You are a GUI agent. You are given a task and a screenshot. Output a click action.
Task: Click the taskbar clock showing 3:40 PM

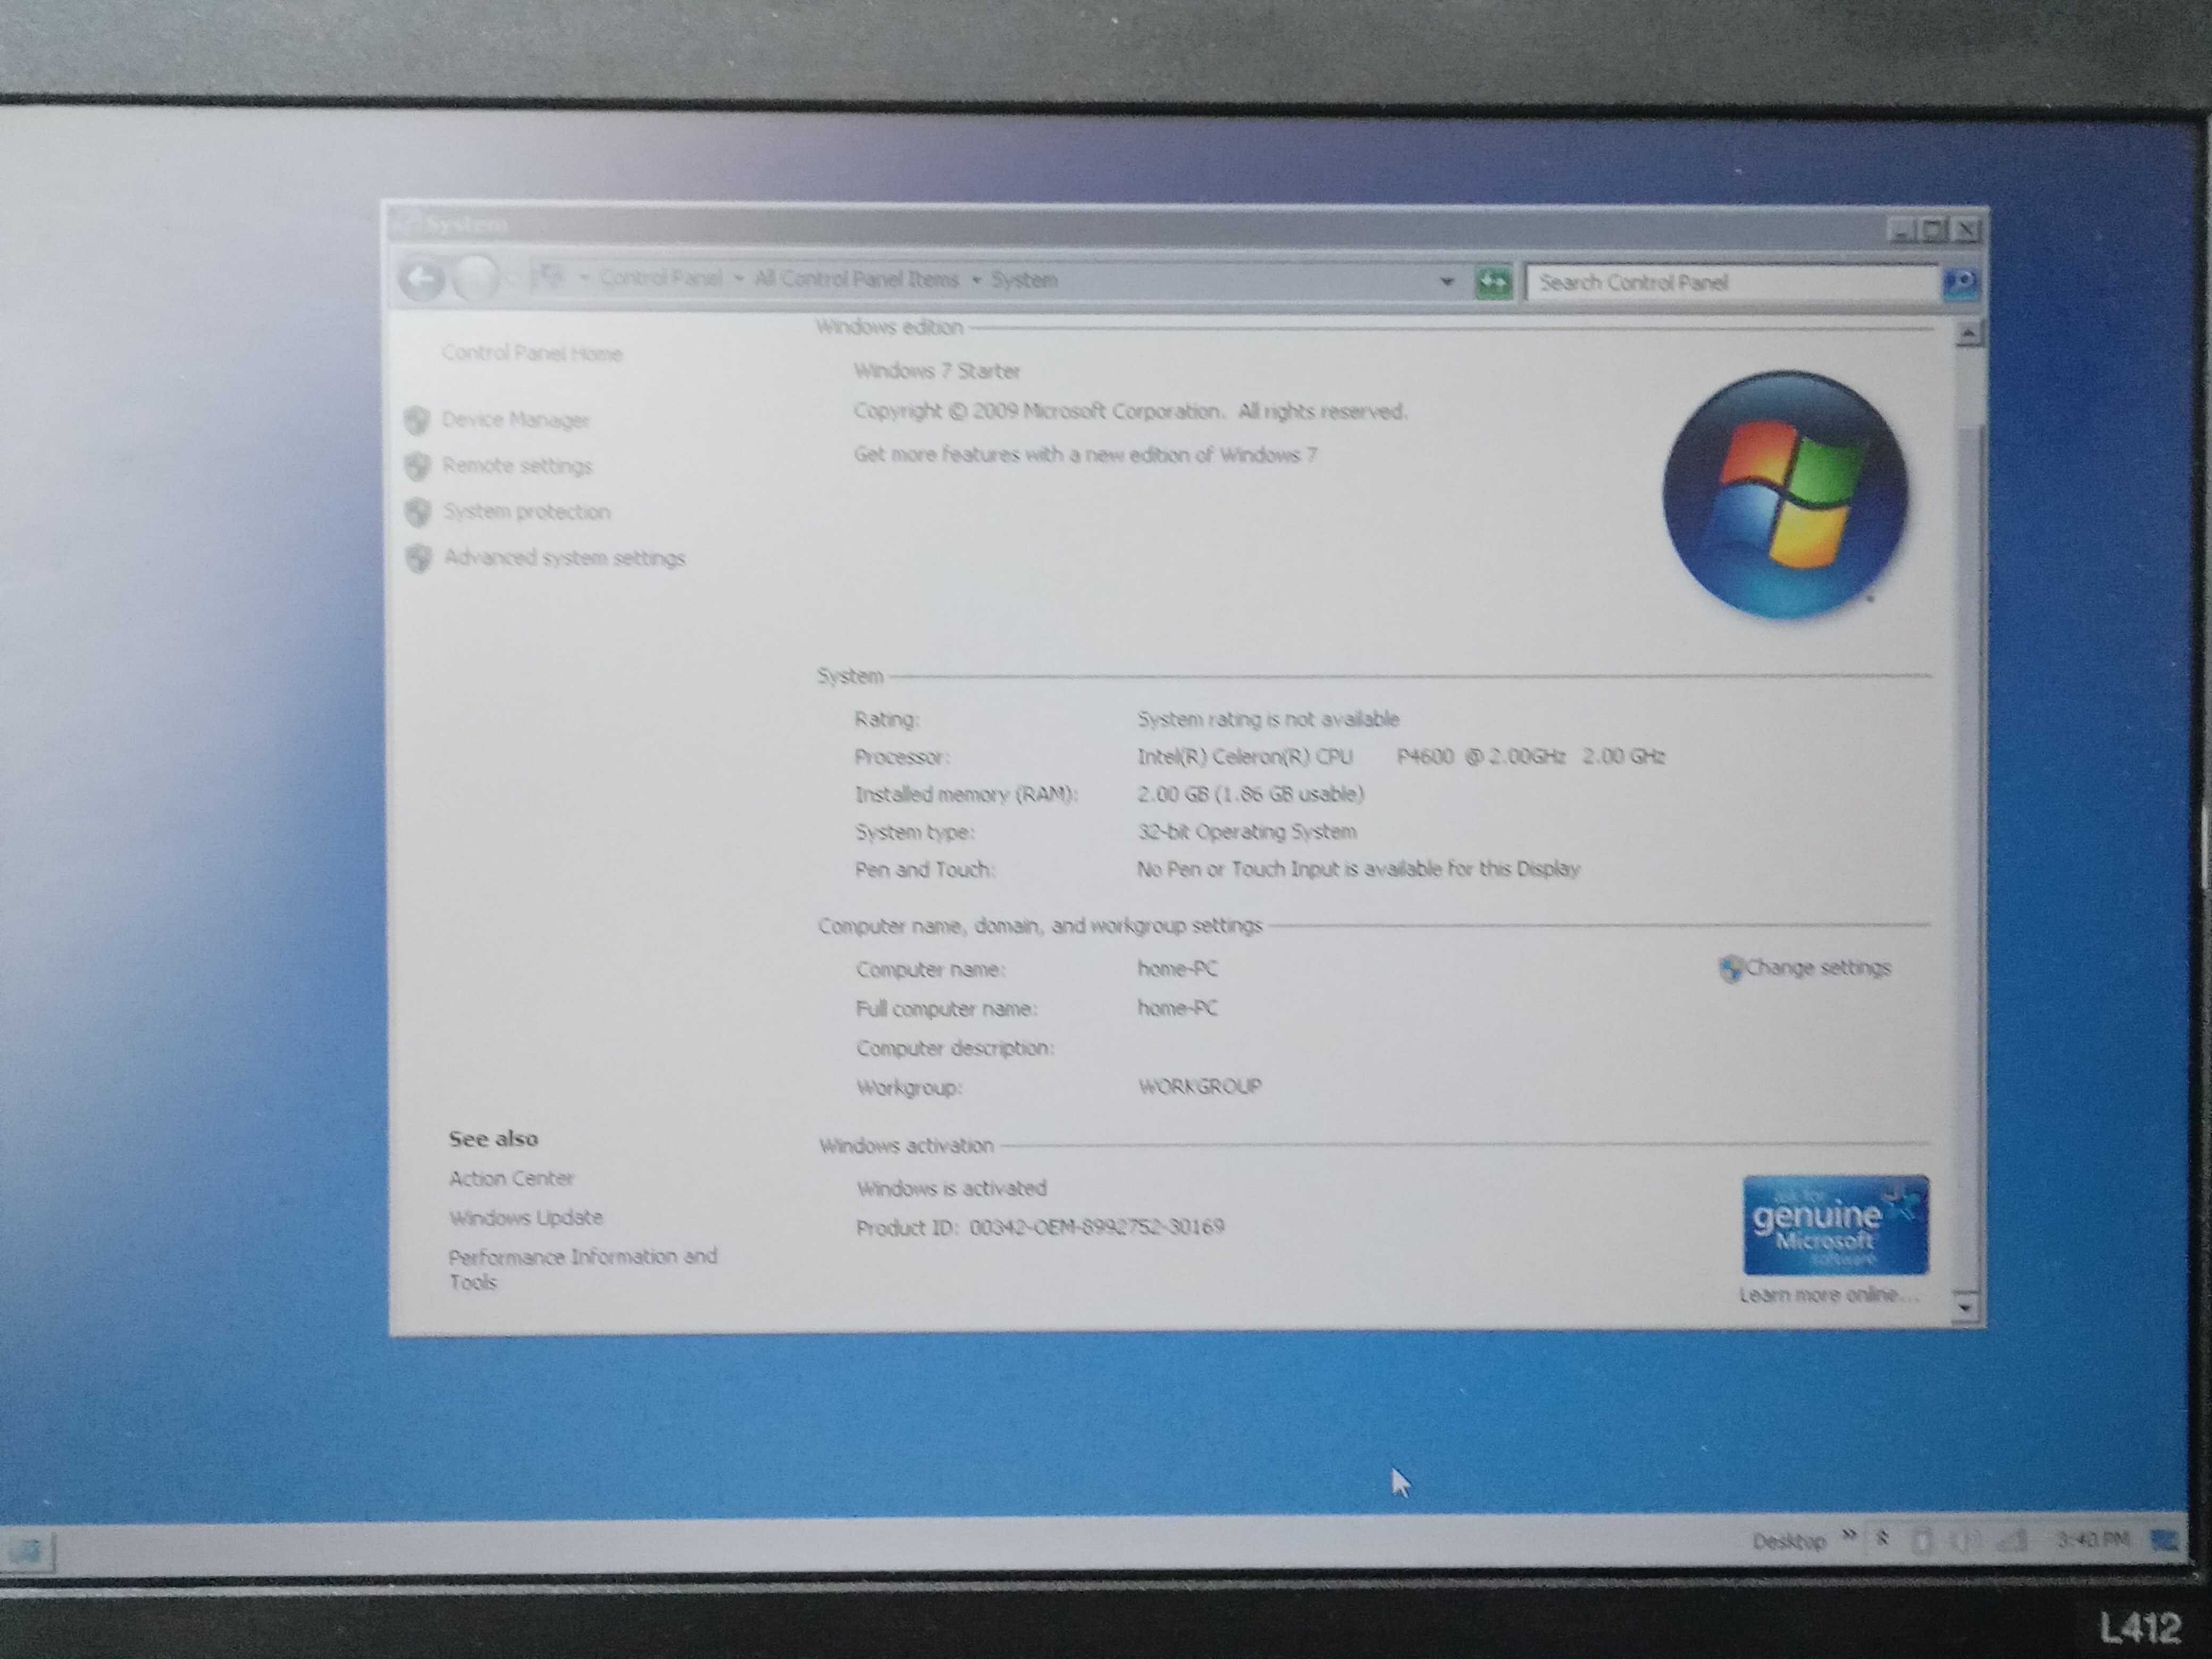pyautogui.click(x=2092, y=1539)
